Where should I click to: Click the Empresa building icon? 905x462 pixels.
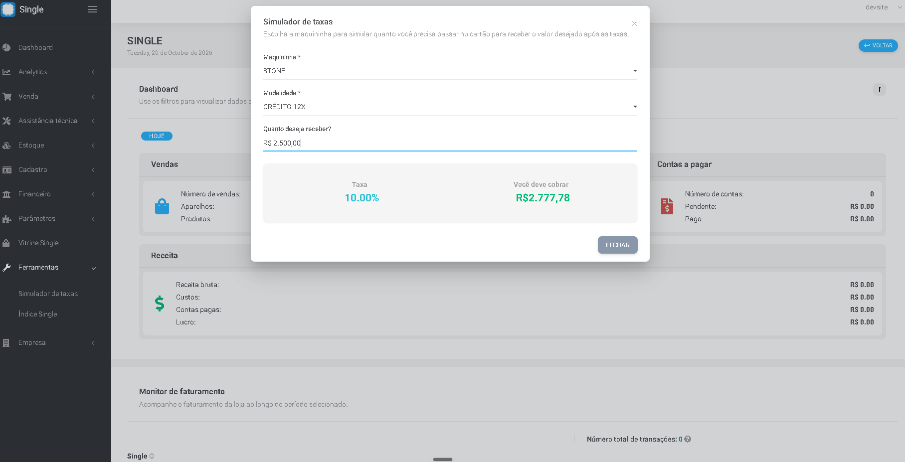tap(6, 342)
